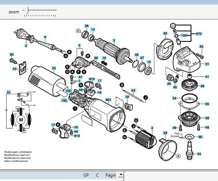Select part number 45 nut label
This screenshot has height=181, width=218.
175,87
